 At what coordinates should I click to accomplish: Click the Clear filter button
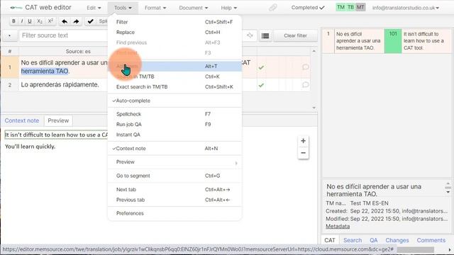(295, 36)
